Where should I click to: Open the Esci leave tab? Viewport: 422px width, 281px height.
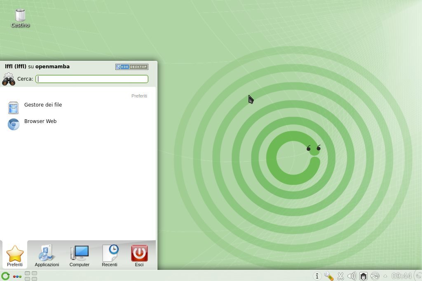139,255
